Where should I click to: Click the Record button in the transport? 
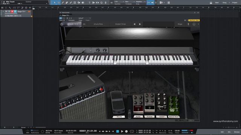click(x=127, y=131)
